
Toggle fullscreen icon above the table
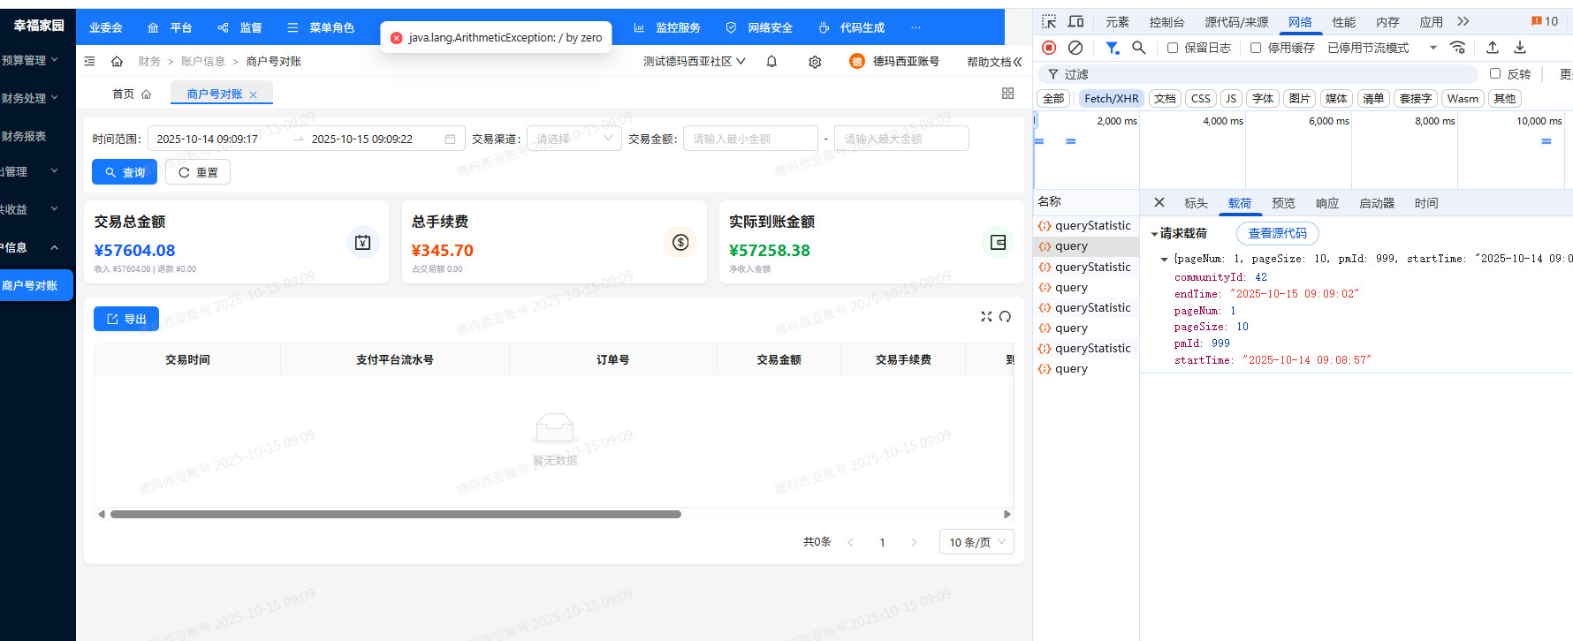coord(986,317)
